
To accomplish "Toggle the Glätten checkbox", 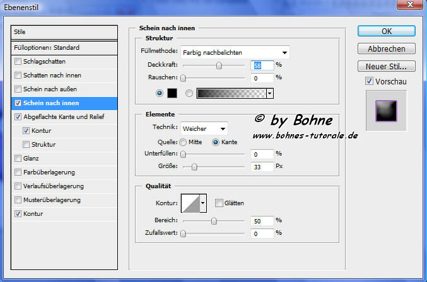I will [x=219, y=203].
